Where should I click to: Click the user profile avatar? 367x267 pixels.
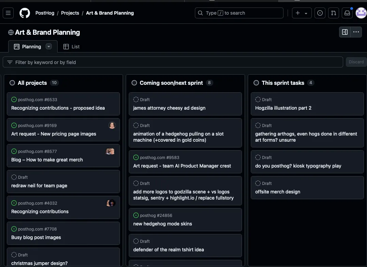pyautogui.click(x=361, y=13)
